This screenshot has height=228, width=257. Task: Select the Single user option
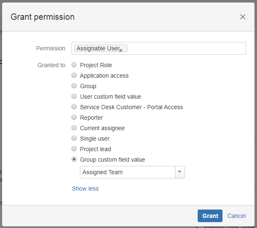coord(74,139)
